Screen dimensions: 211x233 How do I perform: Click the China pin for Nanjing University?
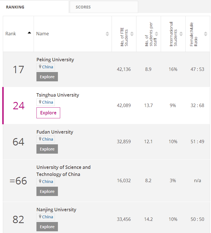[x=45, y=217]
